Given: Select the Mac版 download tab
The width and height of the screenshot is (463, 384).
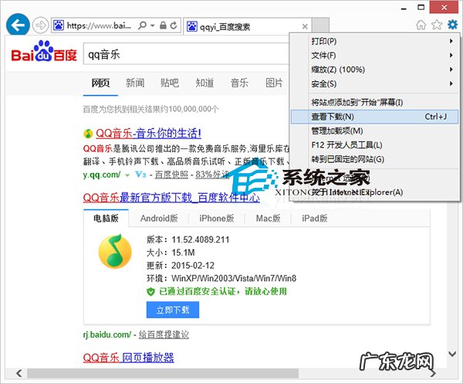Looking at the screenshot, I should click(268, 218).
